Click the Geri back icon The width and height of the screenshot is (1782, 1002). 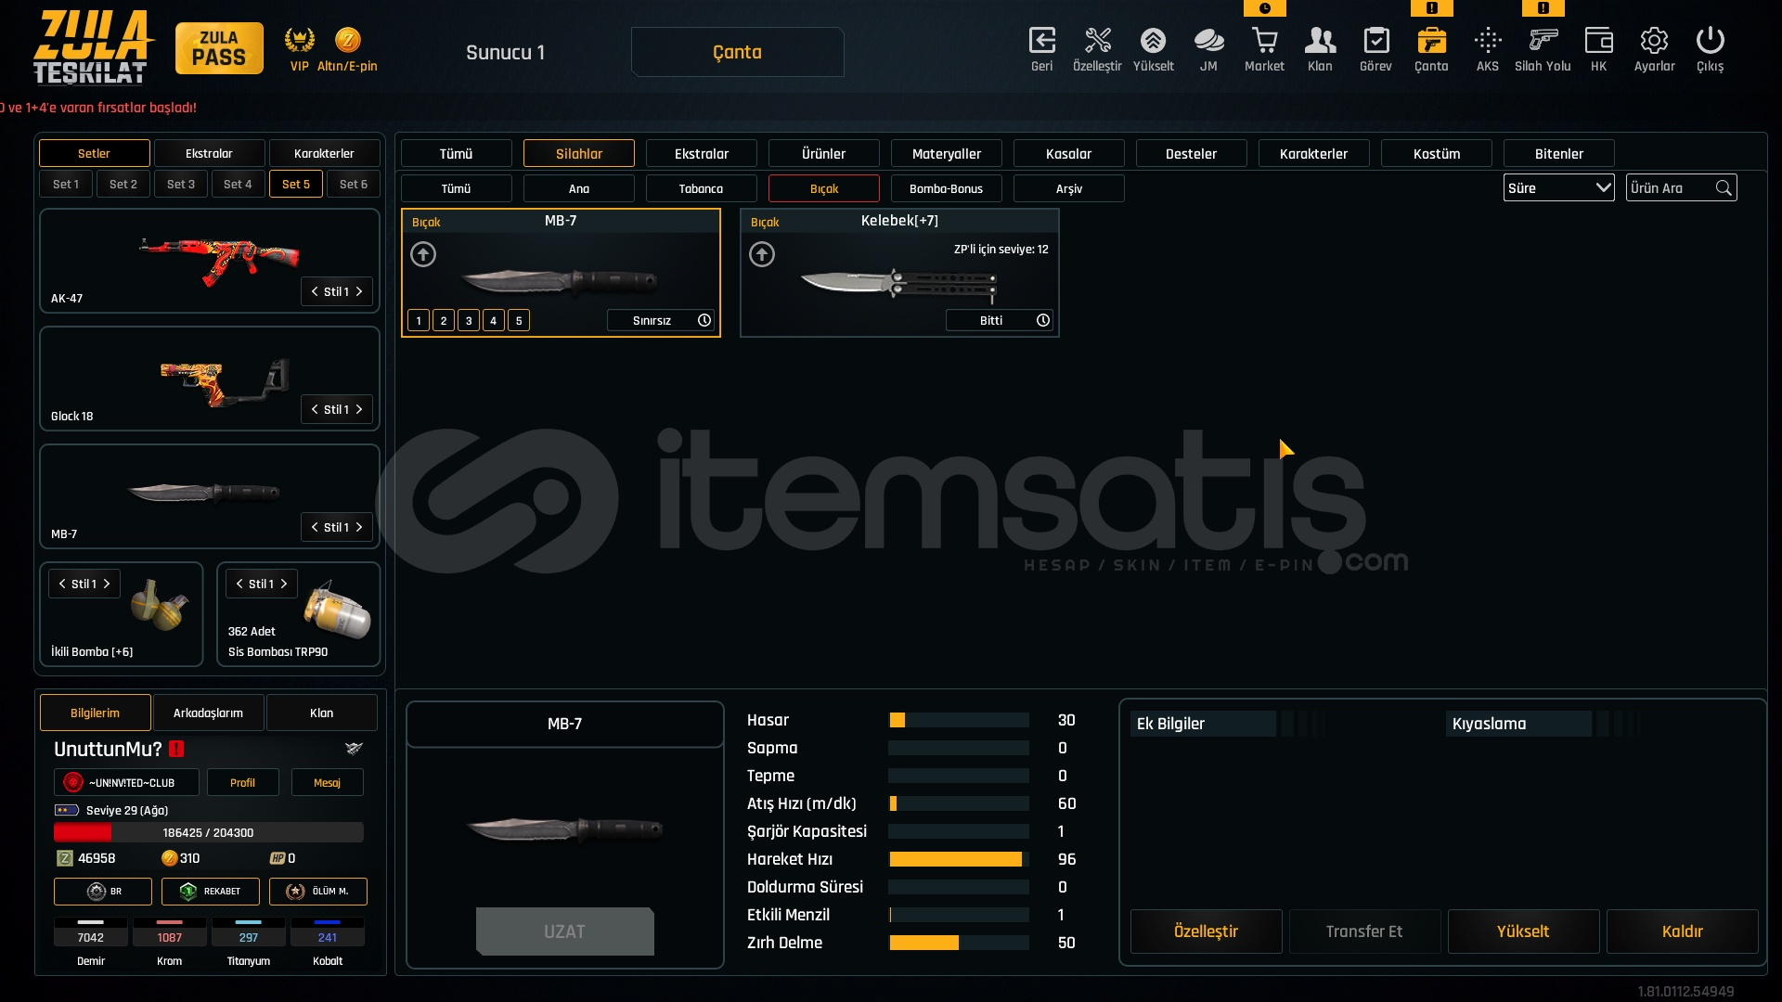1041,42
